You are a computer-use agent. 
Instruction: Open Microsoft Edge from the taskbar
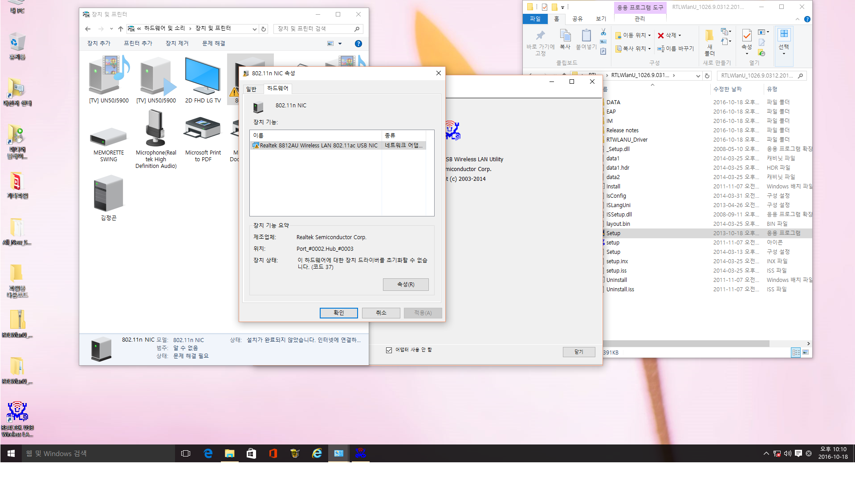[208, 453]
